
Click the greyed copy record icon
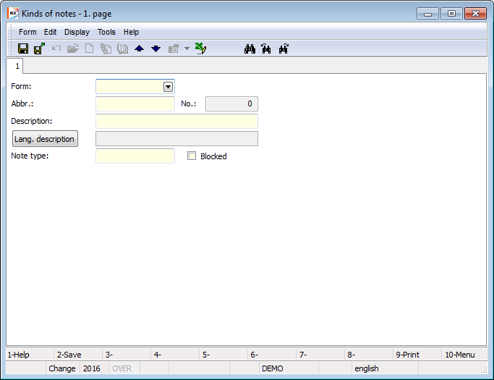coord(106,48)
